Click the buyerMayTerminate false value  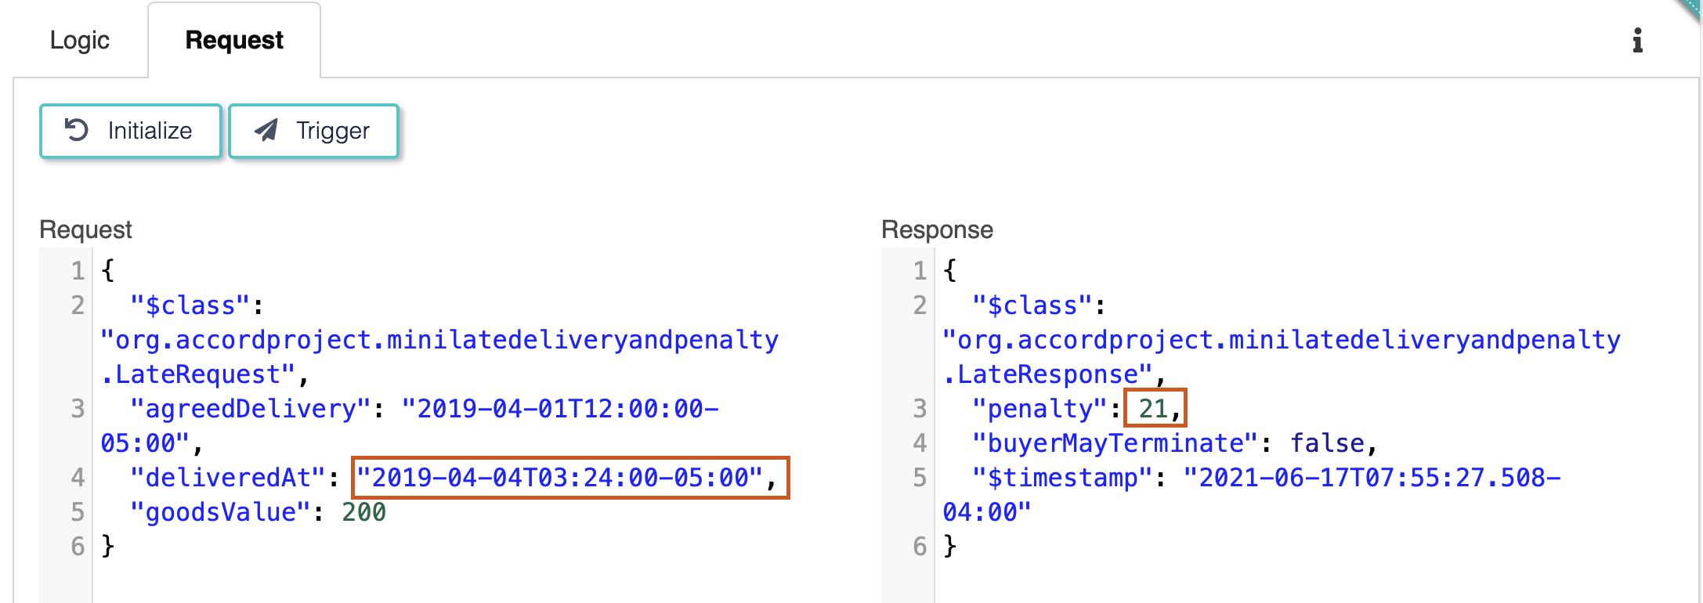coord(1327,443)
